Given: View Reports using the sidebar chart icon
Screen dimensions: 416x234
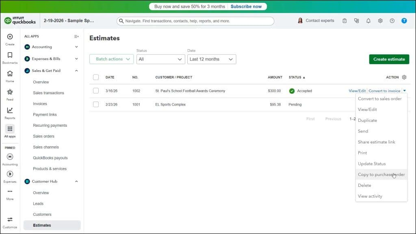Looking at the screenshot, I should [x=9, y=110].
